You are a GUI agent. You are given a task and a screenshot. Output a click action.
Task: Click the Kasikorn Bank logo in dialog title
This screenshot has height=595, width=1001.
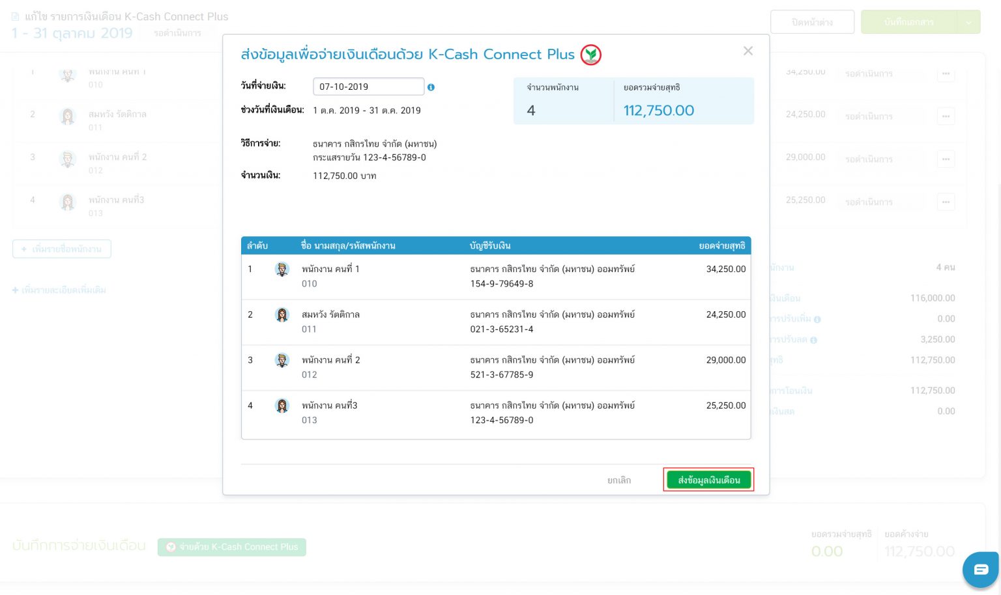click(x=590, y=55)
